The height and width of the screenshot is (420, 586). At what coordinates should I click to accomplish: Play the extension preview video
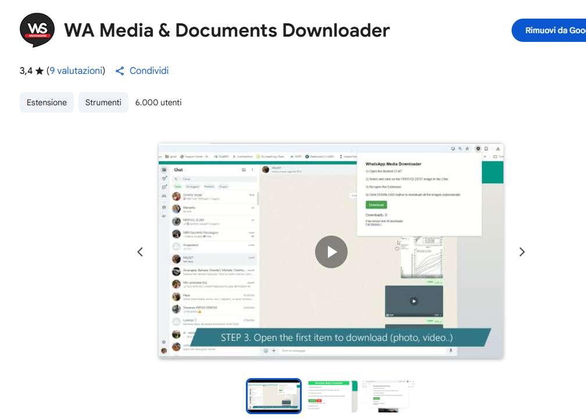point(331,252)
